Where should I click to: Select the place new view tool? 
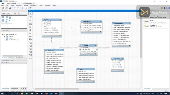[31, 36]
